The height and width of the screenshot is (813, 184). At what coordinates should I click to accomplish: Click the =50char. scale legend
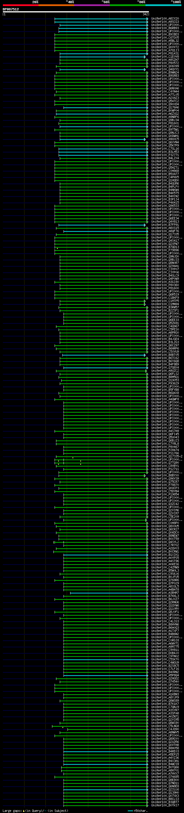click(137, 810)
